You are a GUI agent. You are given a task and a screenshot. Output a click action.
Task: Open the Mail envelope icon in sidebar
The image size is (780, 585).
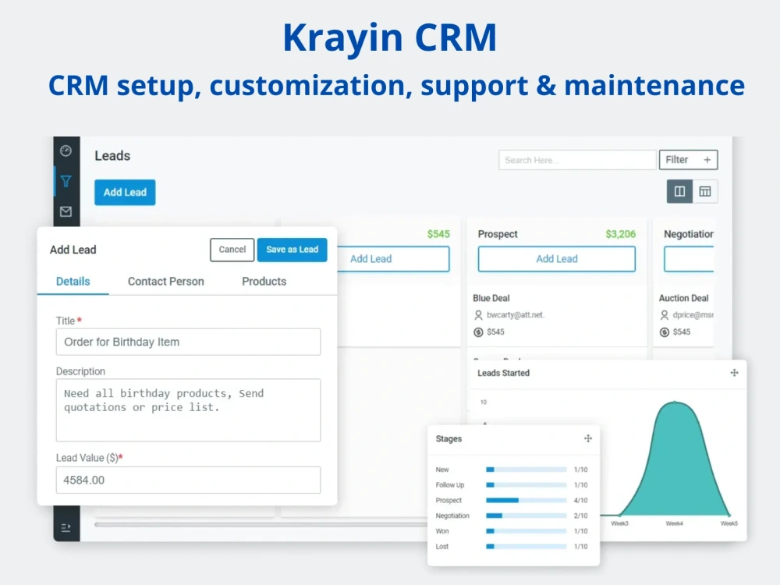click(x=66, y=211)
